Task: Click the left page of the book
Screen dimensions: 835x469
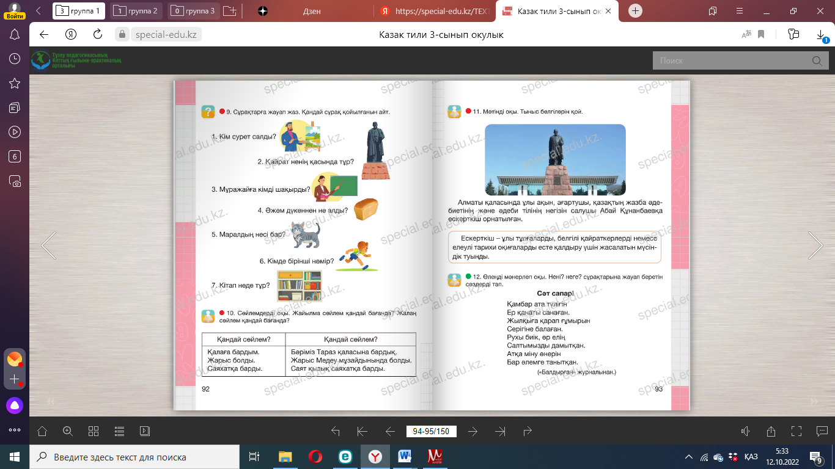Action: tap(303, 245)
